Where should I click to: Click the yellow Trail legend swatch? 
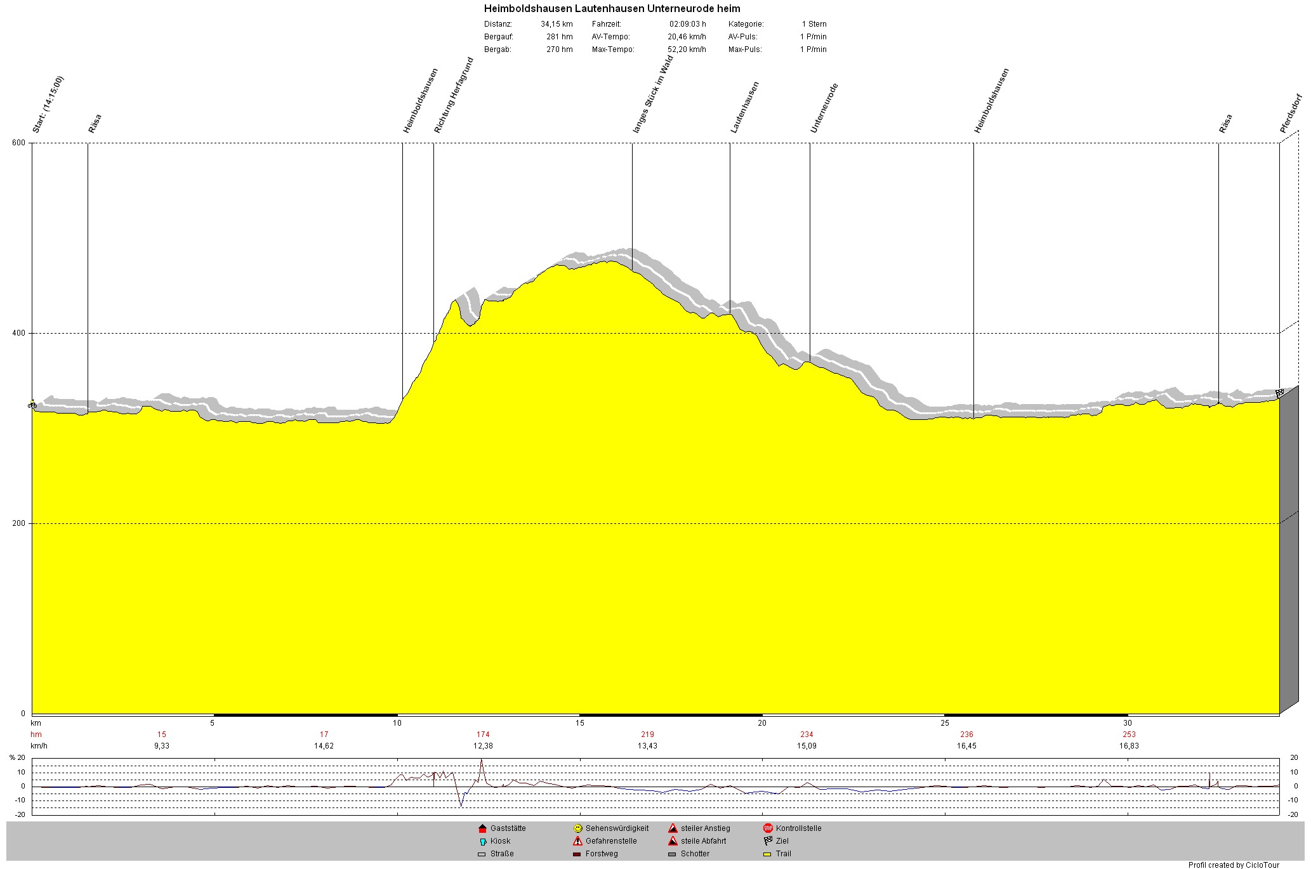(x=768, y=854)
